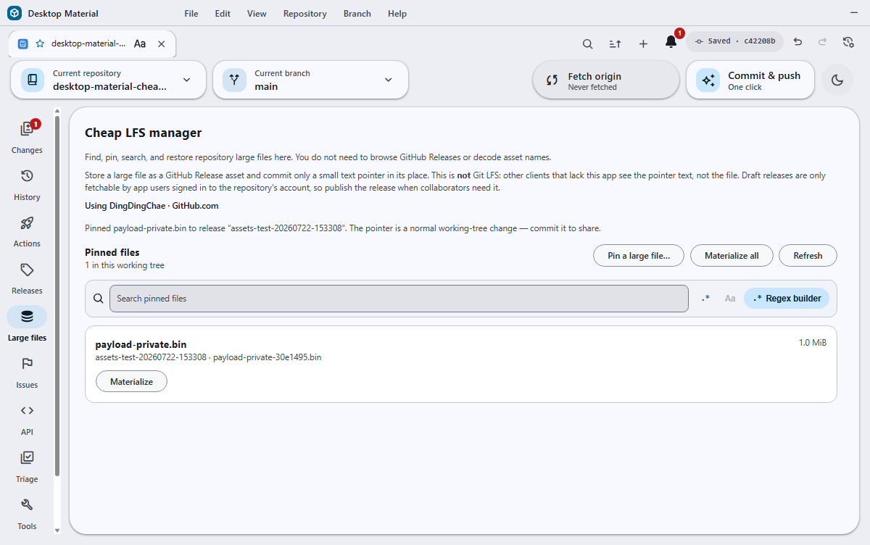Click the Desktop Material app logo
This screenshot has height=545, width=870.
(x=14, y=13)
